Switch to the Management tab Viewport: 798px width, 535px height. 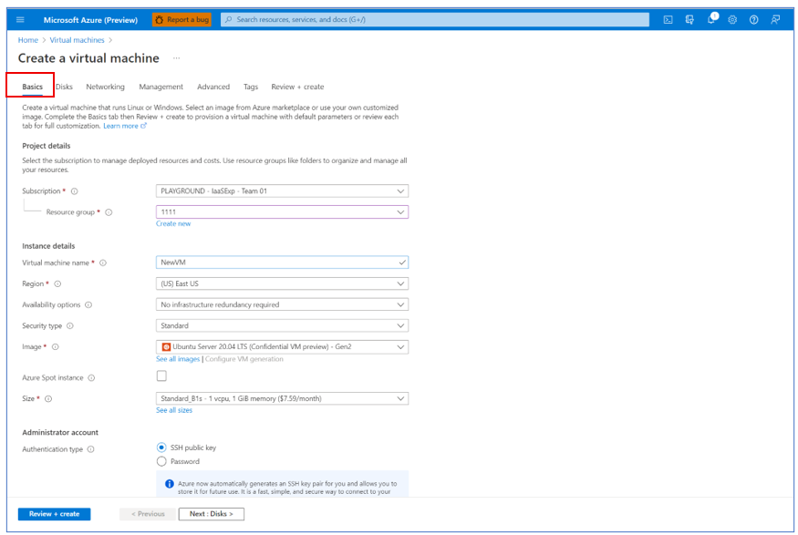pyautogui.click(x=161, y=87)
